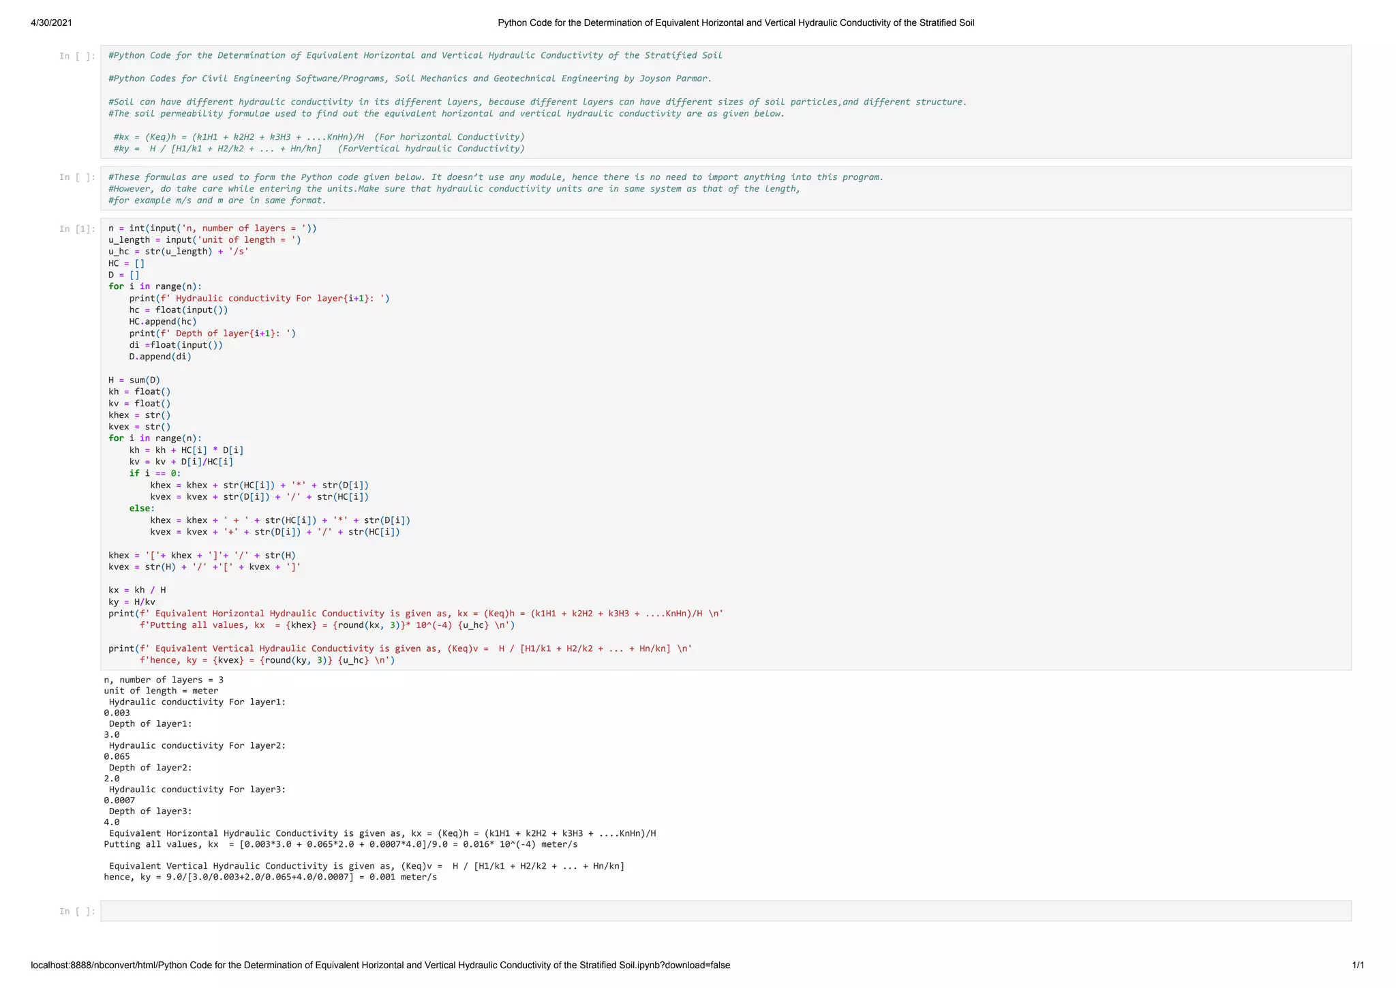Click the 'In [1]:' cell prompt
Viewport: 1396px width, 988px height.
click(x=77, y=229)
